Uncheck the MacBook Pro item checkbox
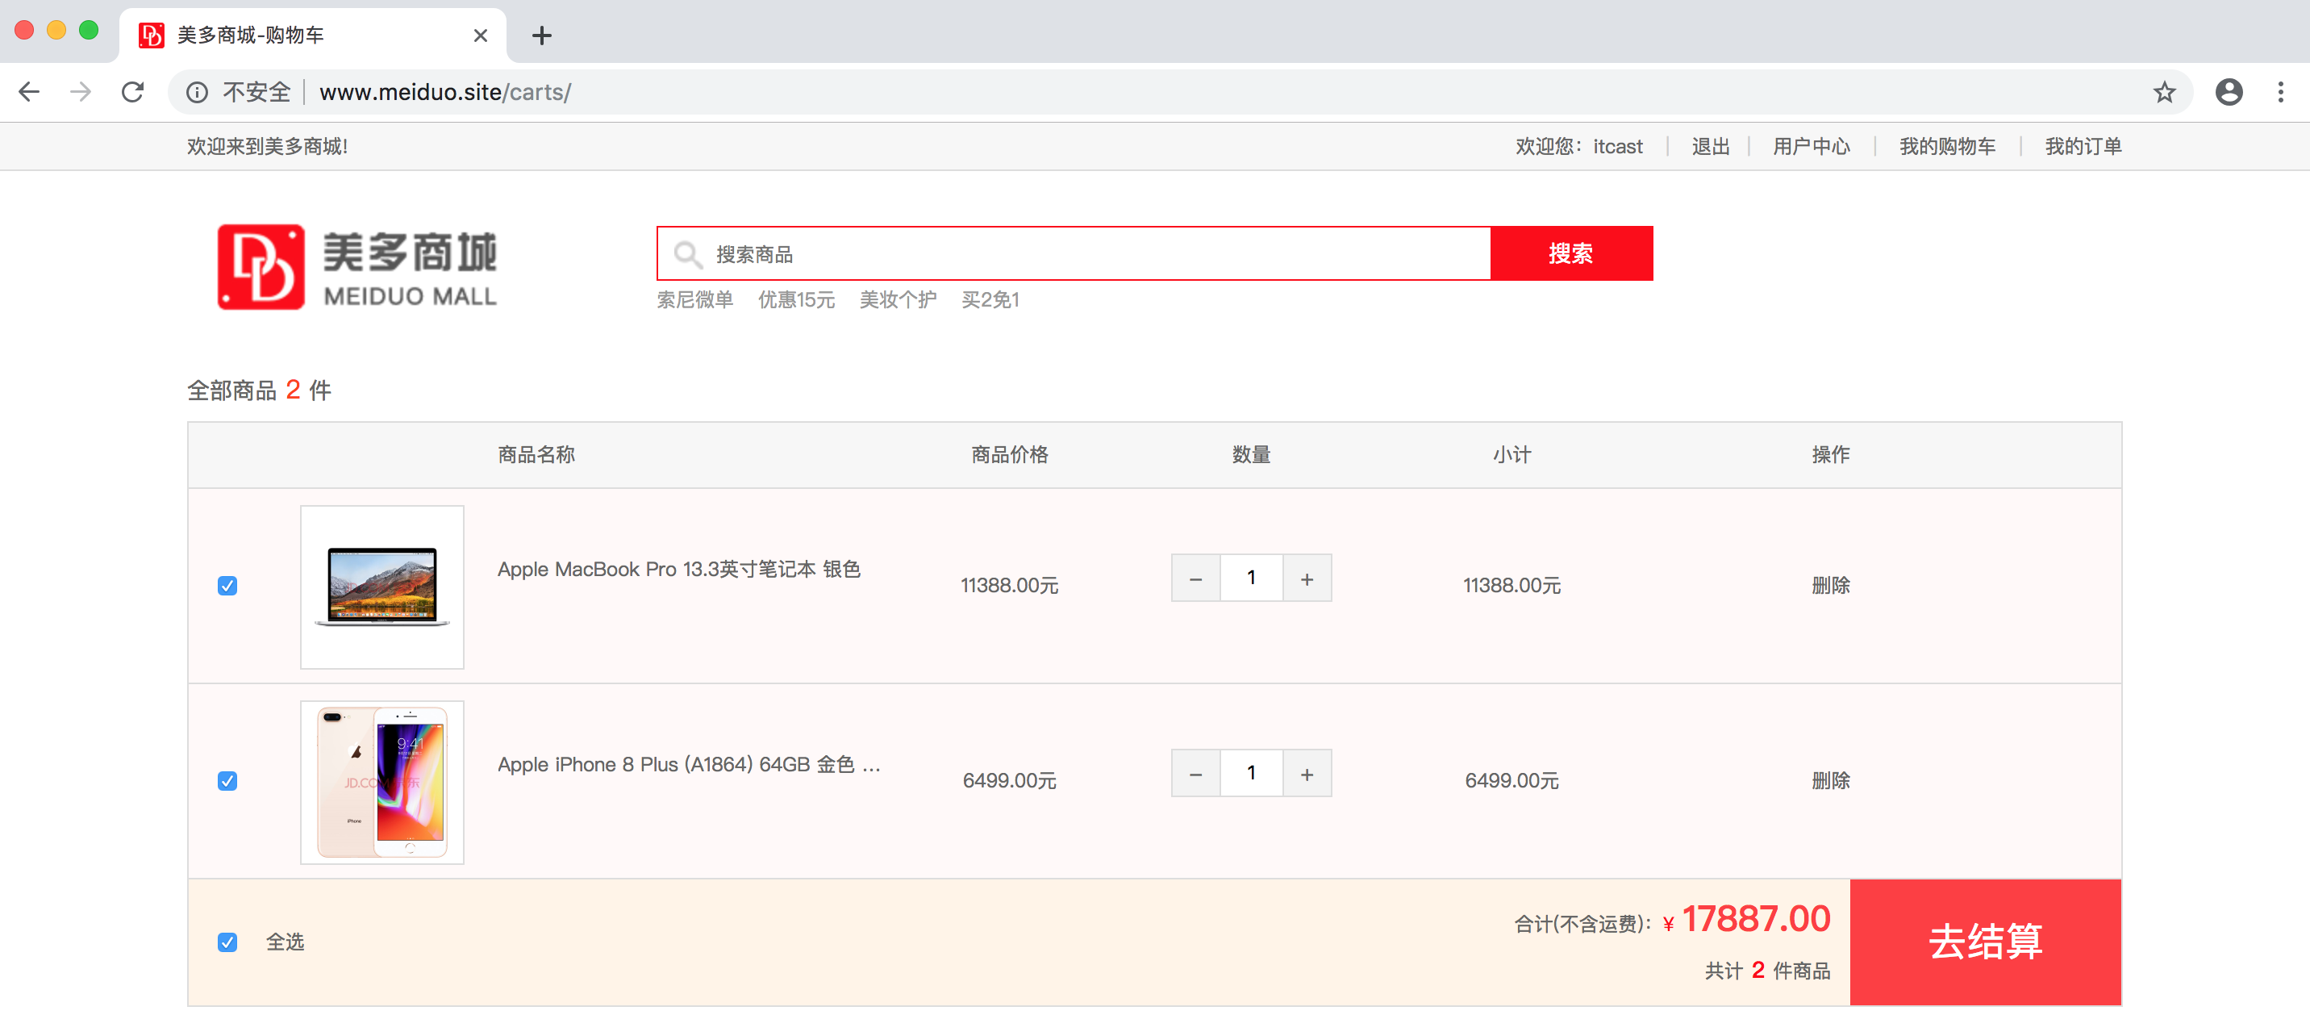Image resolution: width=2310 pixels, height=1015 pixels. (x=227, y=586)
